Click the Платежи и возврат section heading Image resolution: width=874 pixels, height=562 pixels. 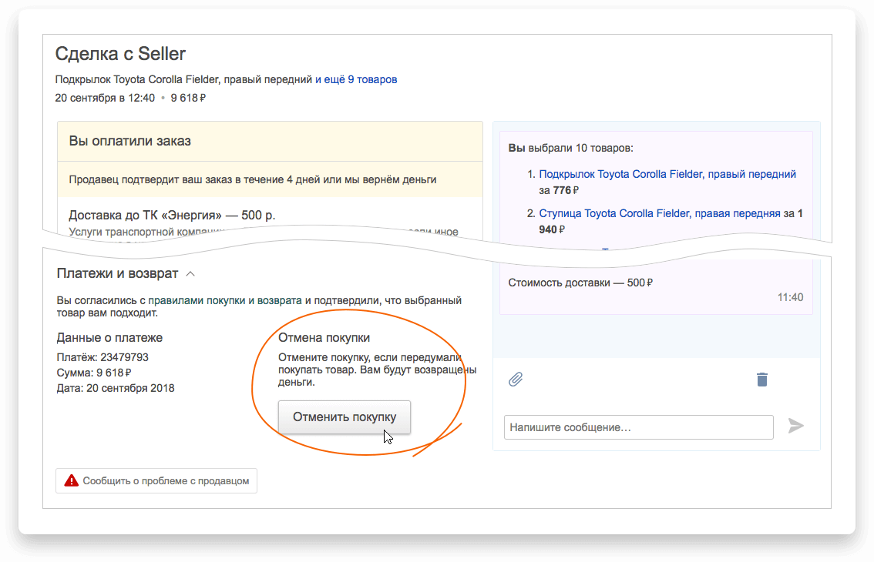click(x=117, y=273)
